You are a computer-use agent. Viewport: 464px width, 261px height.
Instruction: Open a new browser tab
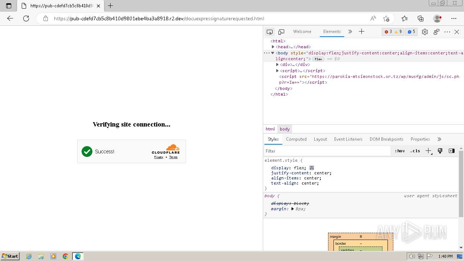[111, 6]
